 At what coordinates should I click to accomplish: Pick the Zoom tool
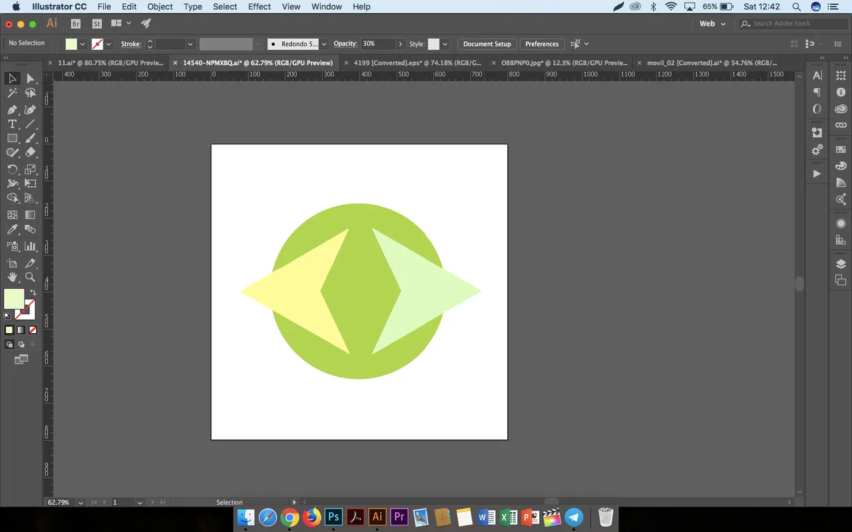click(31, 277)
